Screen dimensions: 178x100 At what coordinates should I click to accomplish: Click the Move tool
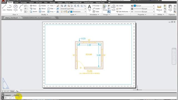33,6
